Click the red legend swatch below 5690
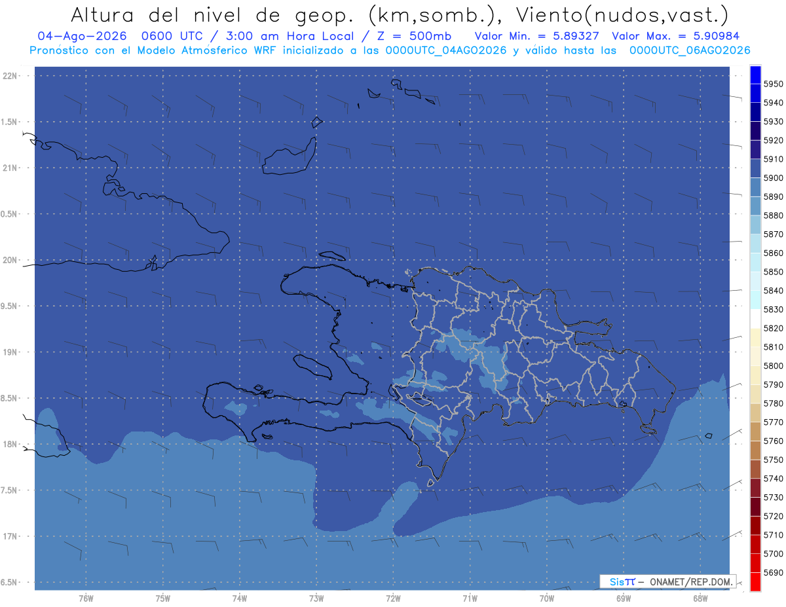Image resolution: width=786 pixels, height=607 pixels. 755,581
